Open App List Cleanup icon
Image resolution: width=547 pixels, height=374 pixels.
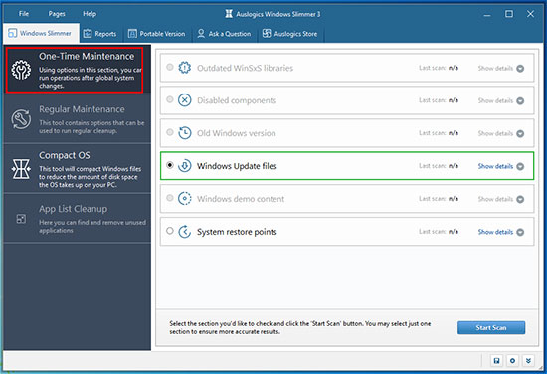pos(21,219)
